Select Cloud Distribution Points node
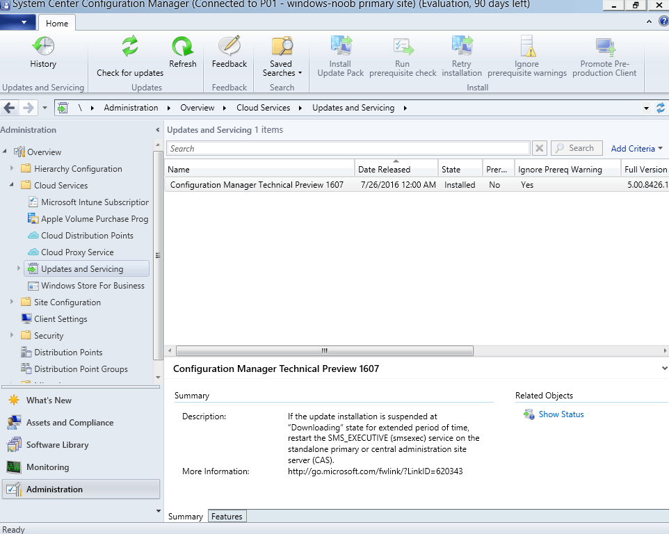Screen dimensions: 669x534 pyautogui.click(x=81, y=236)
